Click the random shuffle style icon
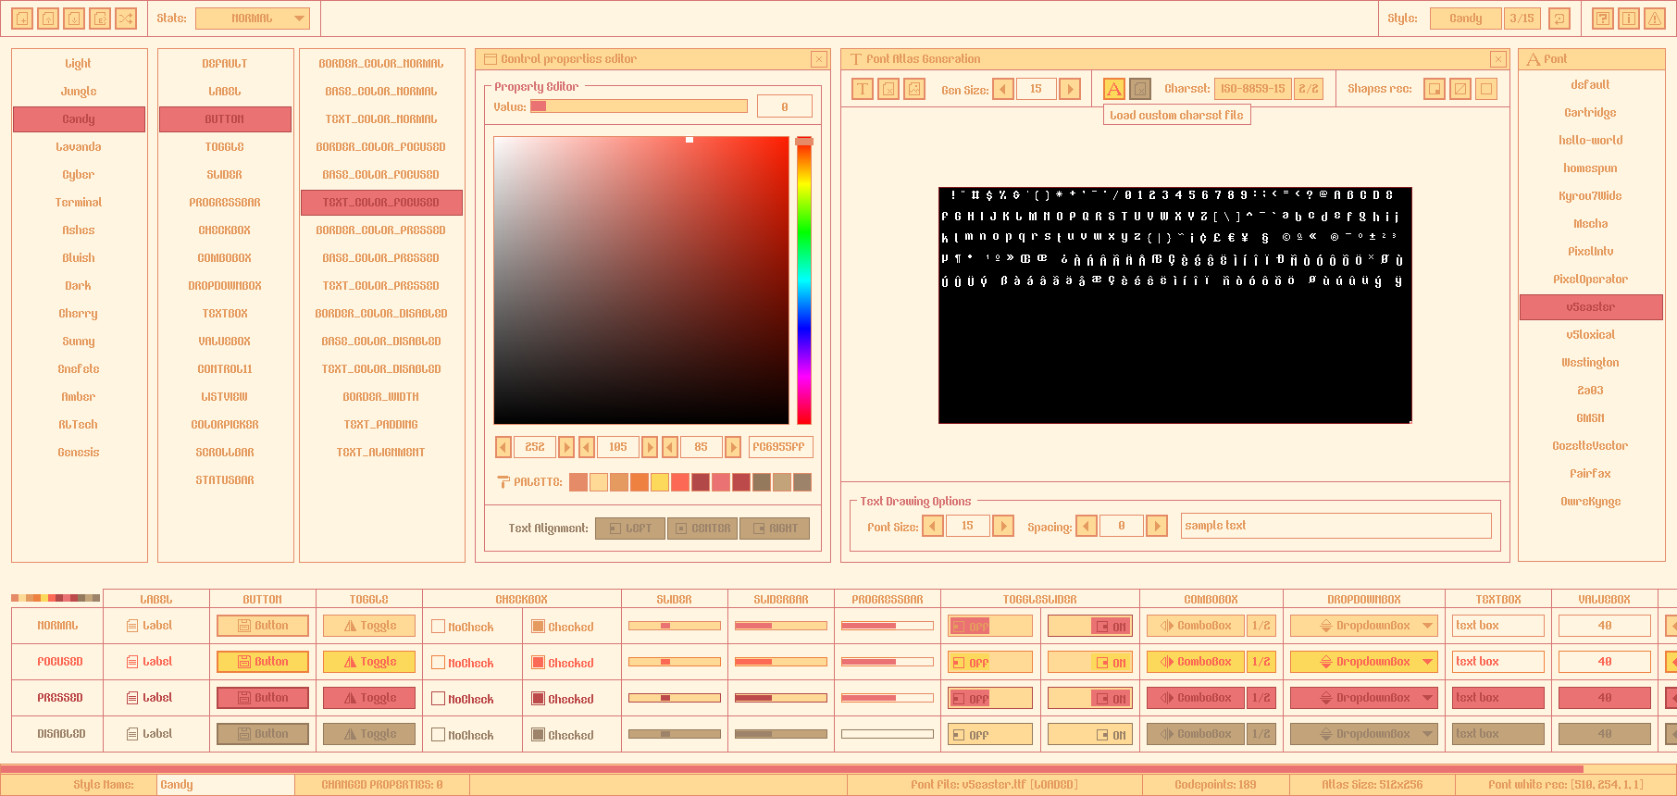Image resolution: width=1677 pixels, height=796 pixels. click(126, 19)
